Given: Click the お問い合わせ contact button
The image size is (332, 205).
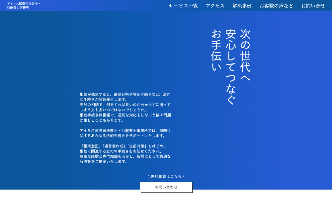Looking at the screenshot, I should (166, 187).
